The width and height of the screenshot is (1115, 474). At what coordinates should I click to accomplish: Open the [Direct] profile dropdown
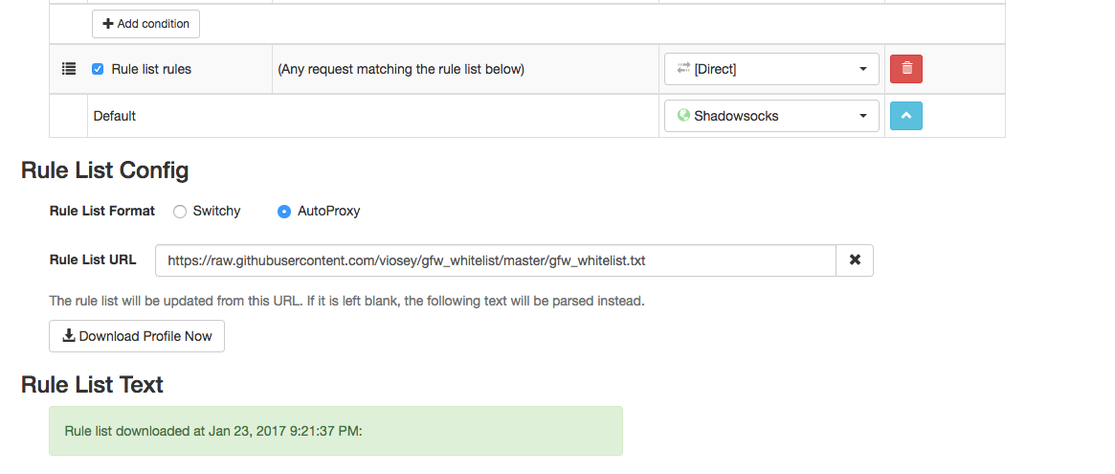click(x=771, y=69)
